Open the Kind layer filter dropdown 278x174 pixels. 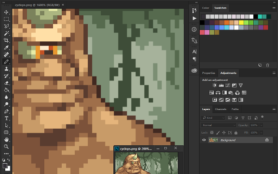pyautogui.click(x=213, y=118)
